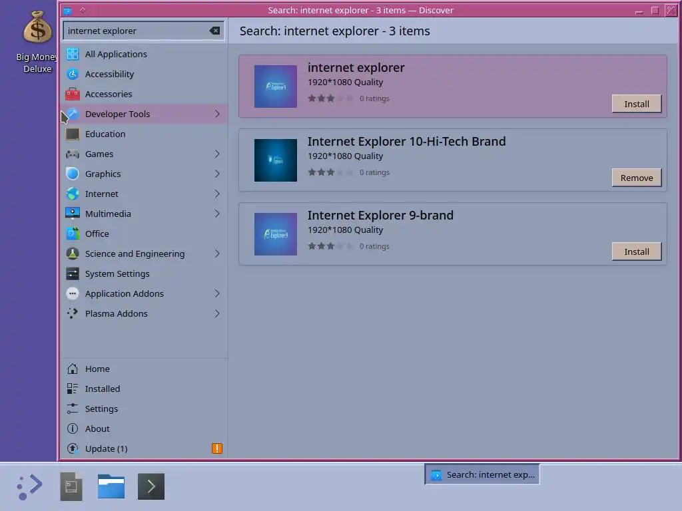Select the All Applications category

click(x=144, y=54)
